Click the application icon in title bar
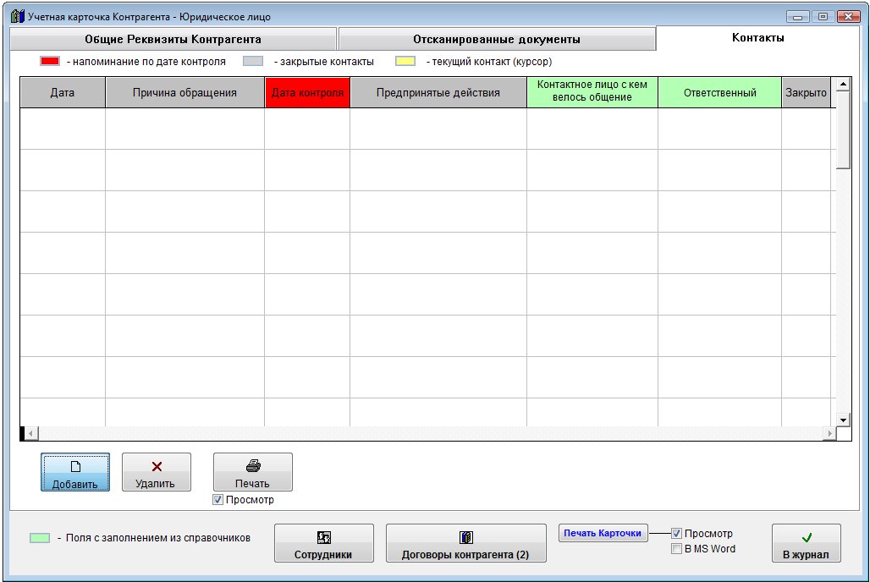This screenshot has height=582, width=870. click(18, 16)
